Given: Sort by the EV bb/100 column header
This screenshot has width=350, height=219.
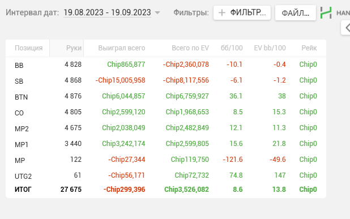Looking at the screenshot, I should (x=270, y=48).
